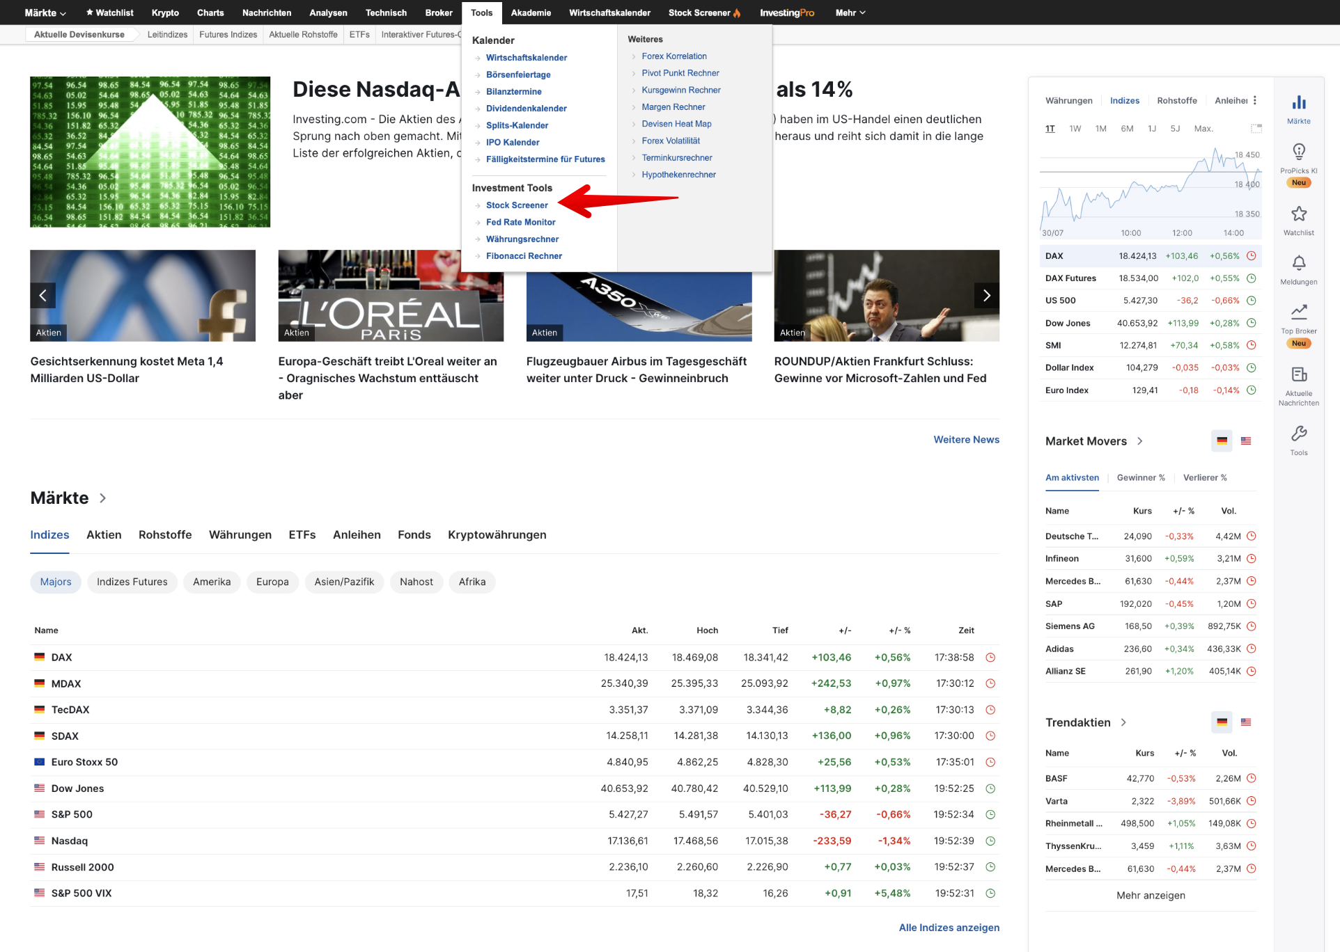Image resolution: width=1340 pixels, height=952 pixels.
Task: Click Alle Indizes anzeigen link
Action: 949,928
